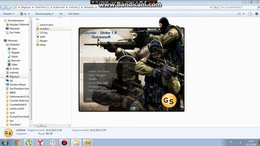
Task: Click View Keygen option
Action: [x=97, y=75]
